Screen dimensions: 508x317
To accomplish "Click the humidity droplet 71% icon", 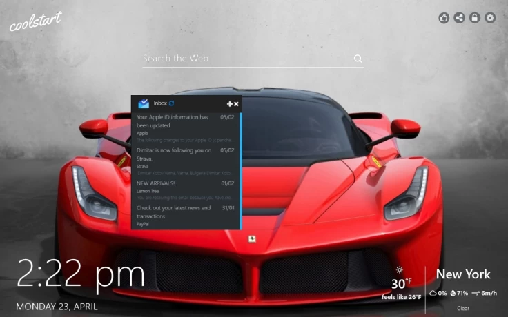I will click(x=453, y=293).
